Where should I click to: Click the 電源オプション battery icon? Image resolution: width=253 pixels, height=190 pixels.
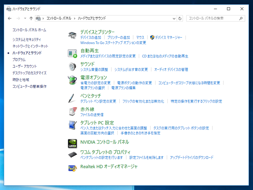point(72,80)
